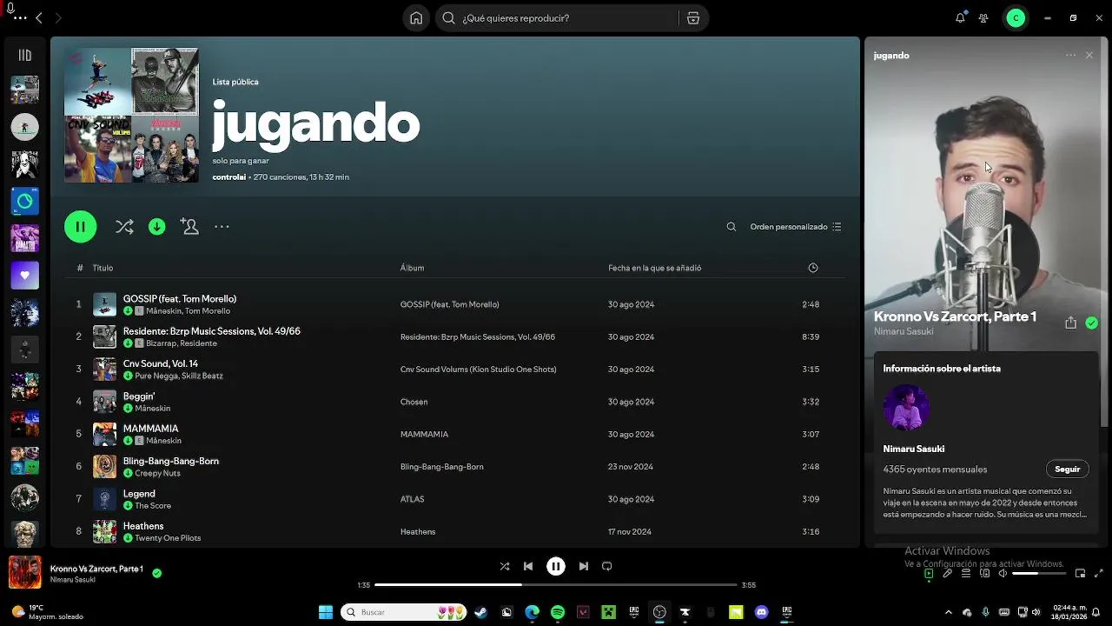Screen dimensions: 1112x626
Task: Select the Bling-Bang-Bang-Born track title
Action: pyautogui.click(x=171, y=461)
